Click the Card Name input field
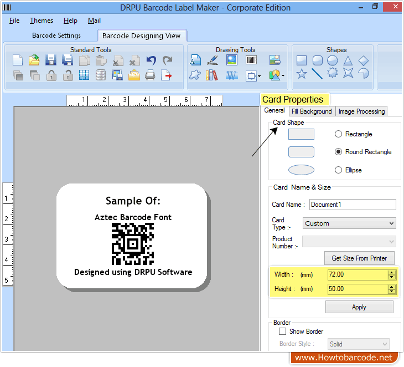 [x=353, y=205]
